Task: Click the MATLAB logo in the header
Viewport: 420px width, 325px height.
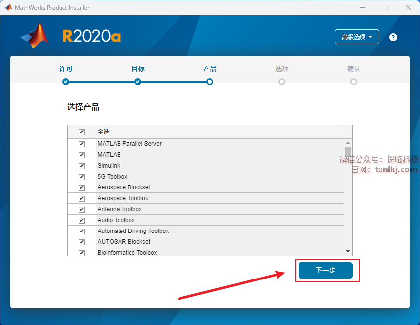Action: pyautogui.click(x=35, y=36)
